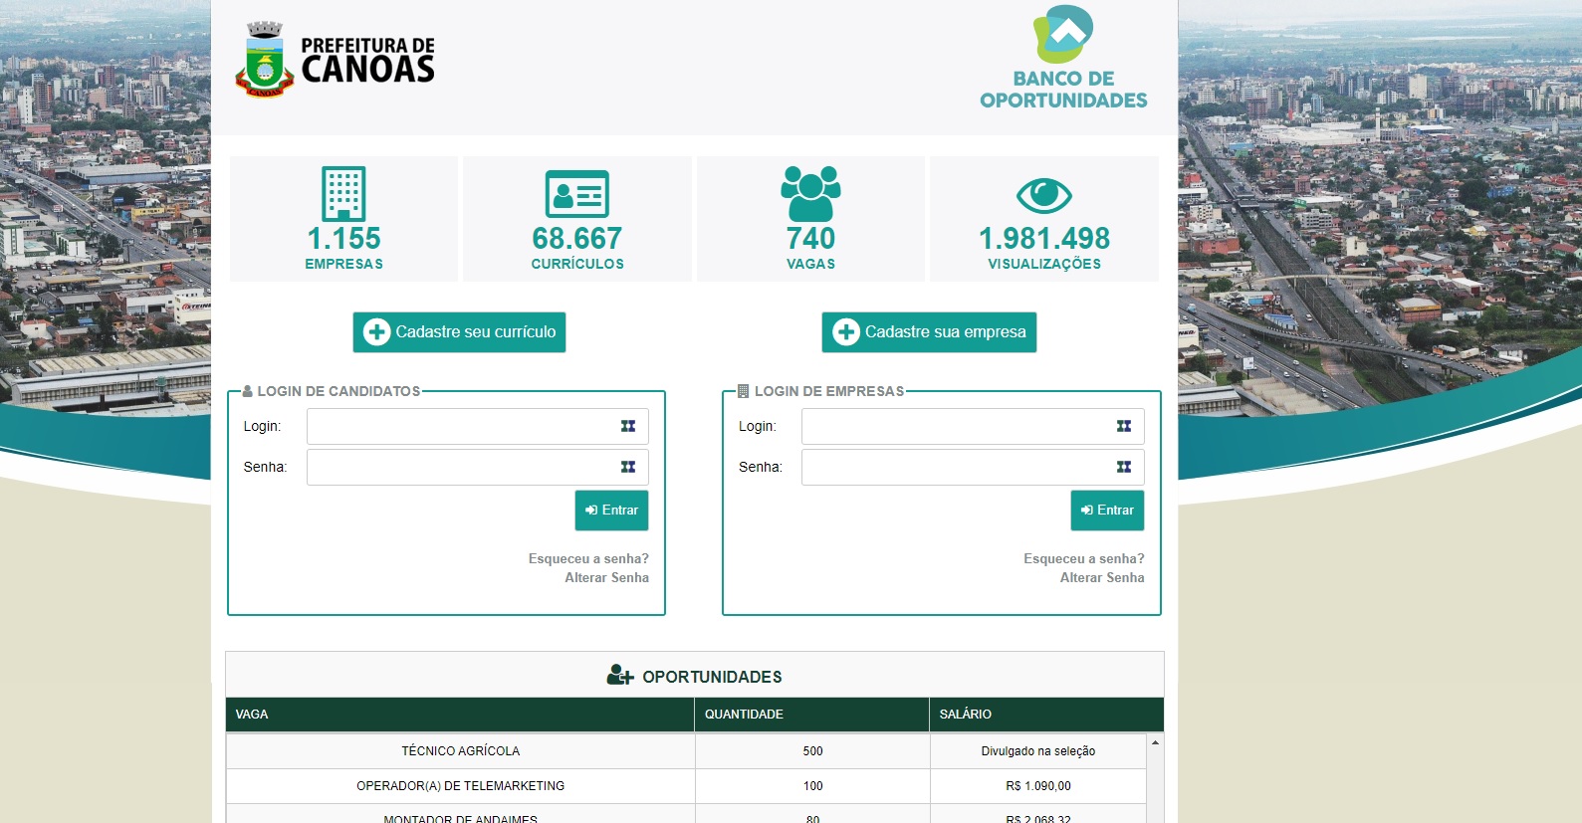Screen dimensions: 1582x823
Task: Click the Cadastre sua empresa button
Action: point(929,332)
